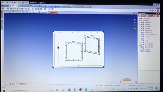Click the first icon of second toolbar row

click(3, 8)
